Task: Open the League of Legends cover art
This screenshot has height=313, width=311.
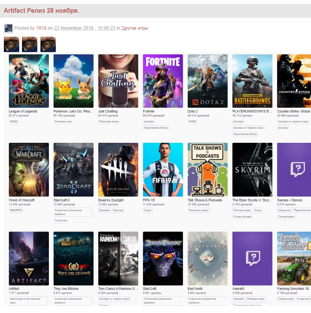Action: (29, 81)
